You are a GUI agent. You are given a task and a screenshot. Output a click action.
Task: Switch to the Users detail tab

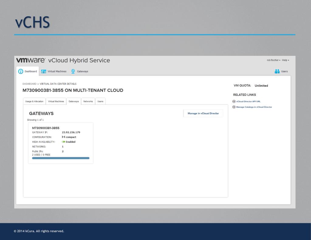100,101
